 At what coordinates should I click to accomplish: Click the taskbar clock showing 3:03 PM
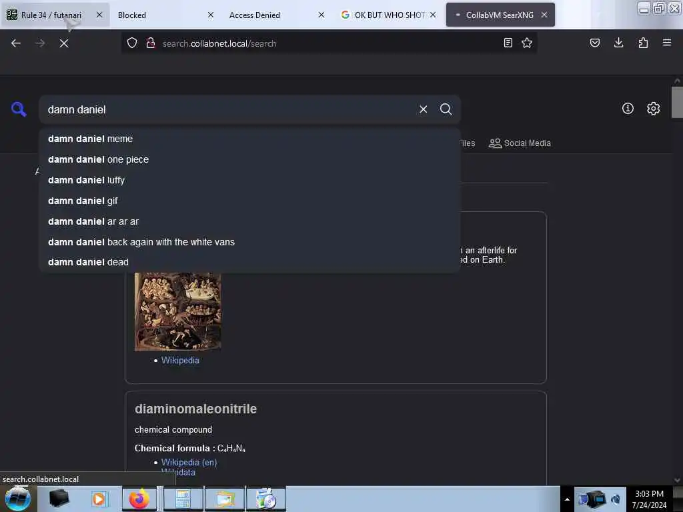[x=650, y=499]
